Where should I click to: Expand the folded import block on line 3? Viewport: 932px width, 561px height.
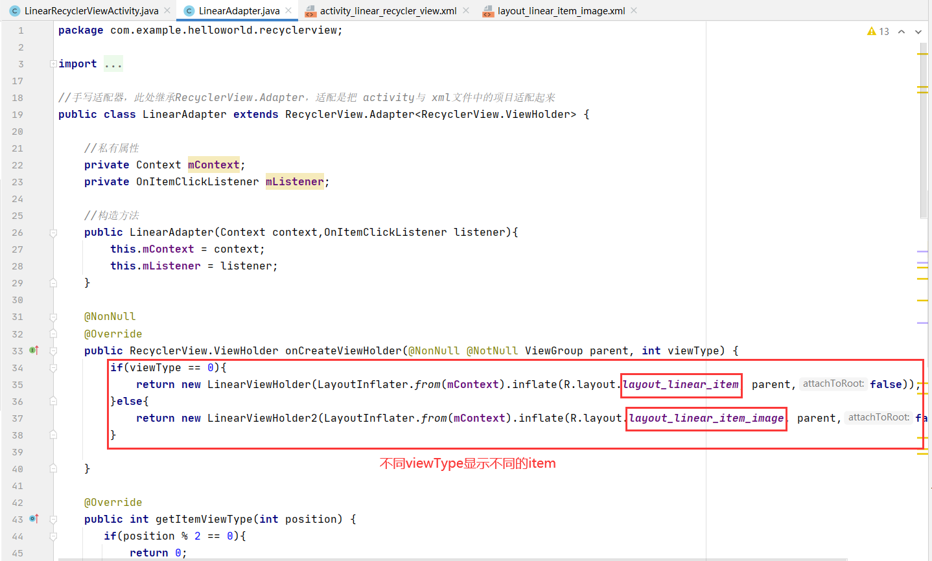point(53,63)
